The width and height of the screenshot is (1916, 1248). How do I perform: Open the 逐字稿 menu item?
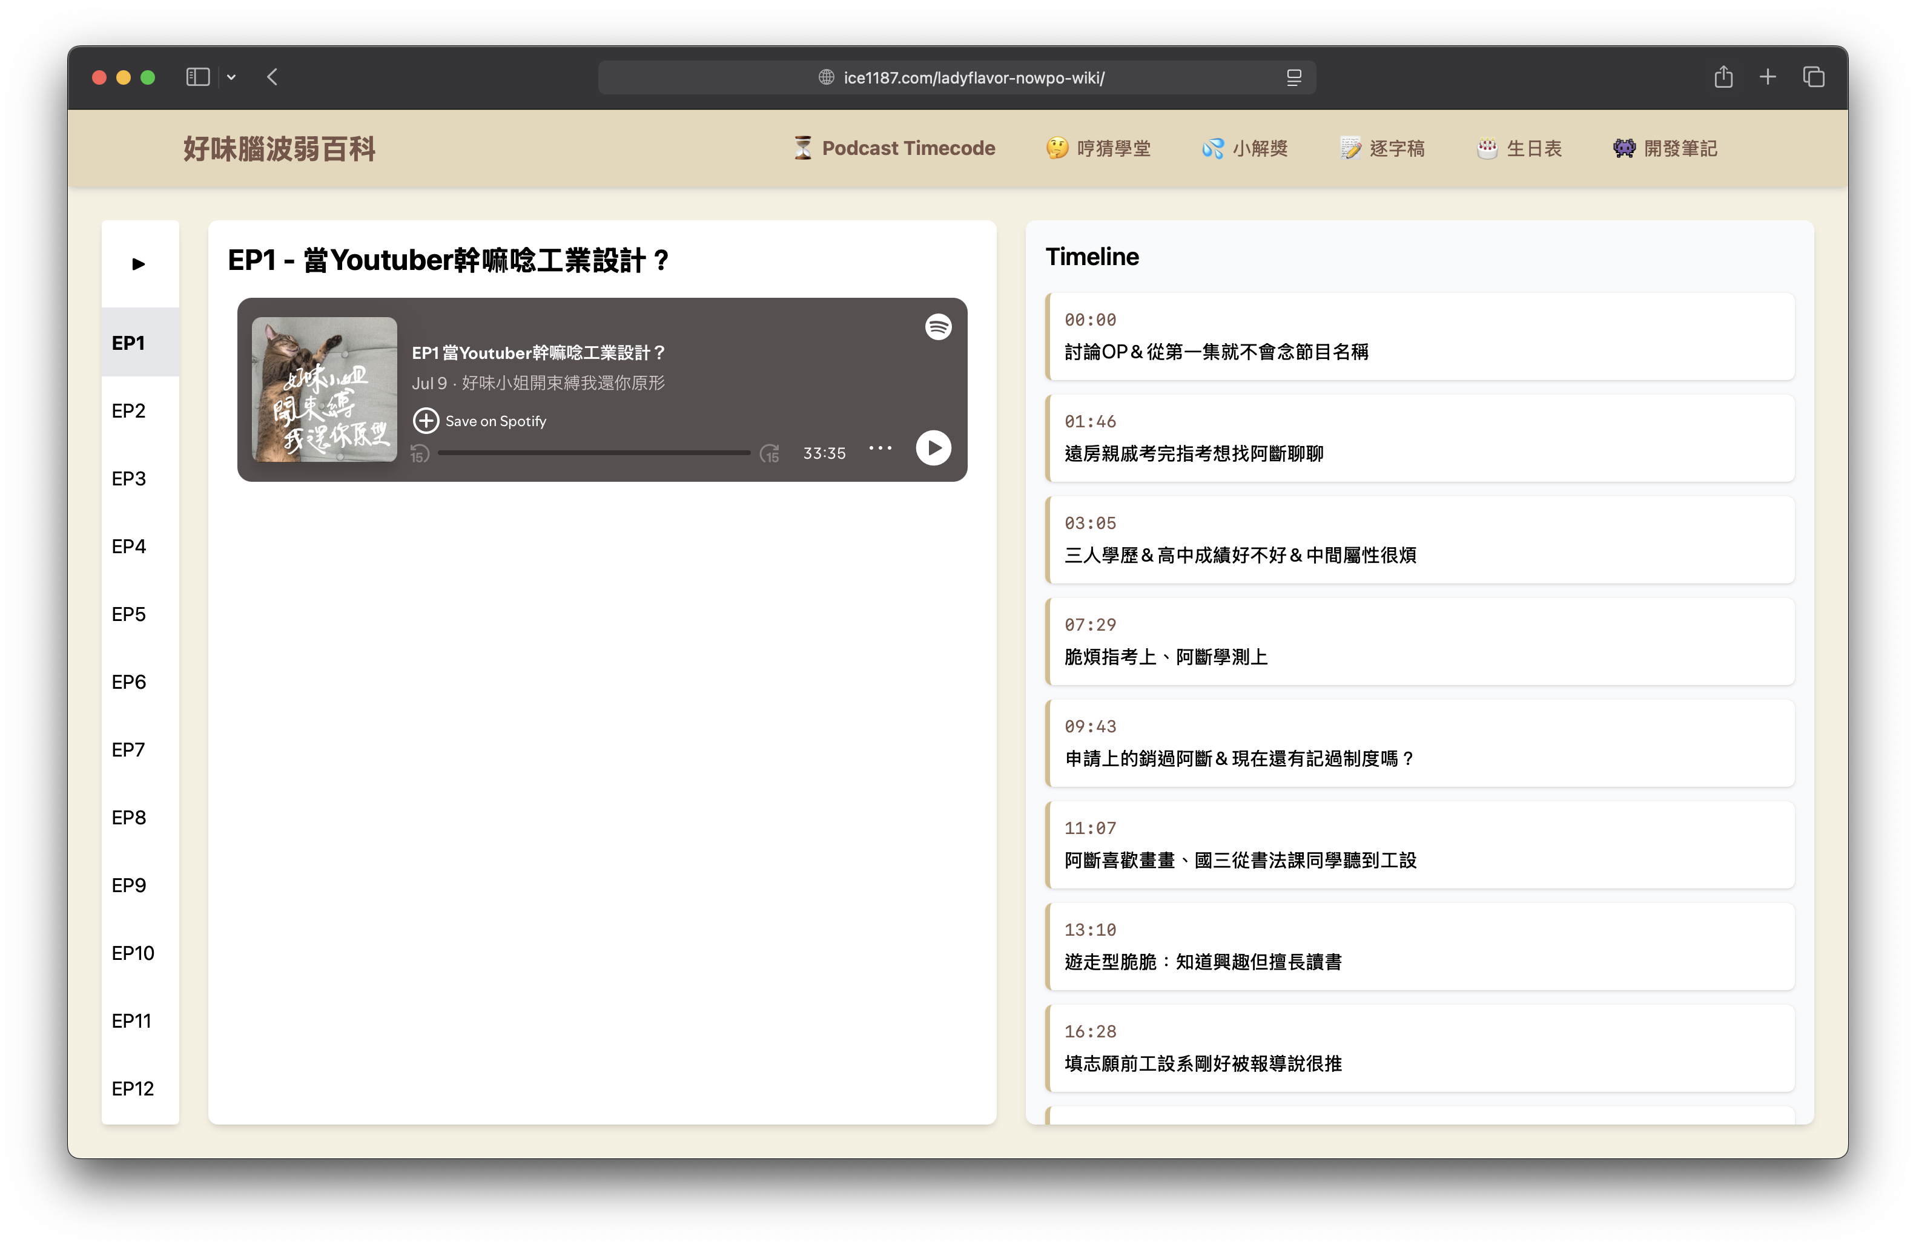pyautogui.click(x=1382, y=149)
